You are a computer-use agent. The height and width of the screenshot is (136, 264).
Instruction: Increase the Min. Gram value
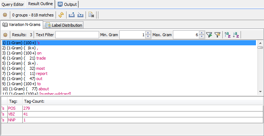click(x=148, y=33)
